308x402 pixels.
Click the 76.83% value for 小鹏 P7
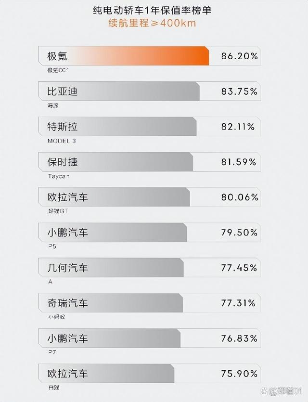[x=239, y=338]
